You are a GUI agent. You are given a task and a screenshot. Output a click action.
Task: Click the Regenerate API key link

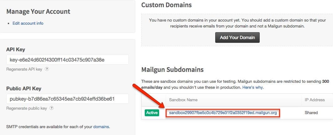[x=24, y=69]
